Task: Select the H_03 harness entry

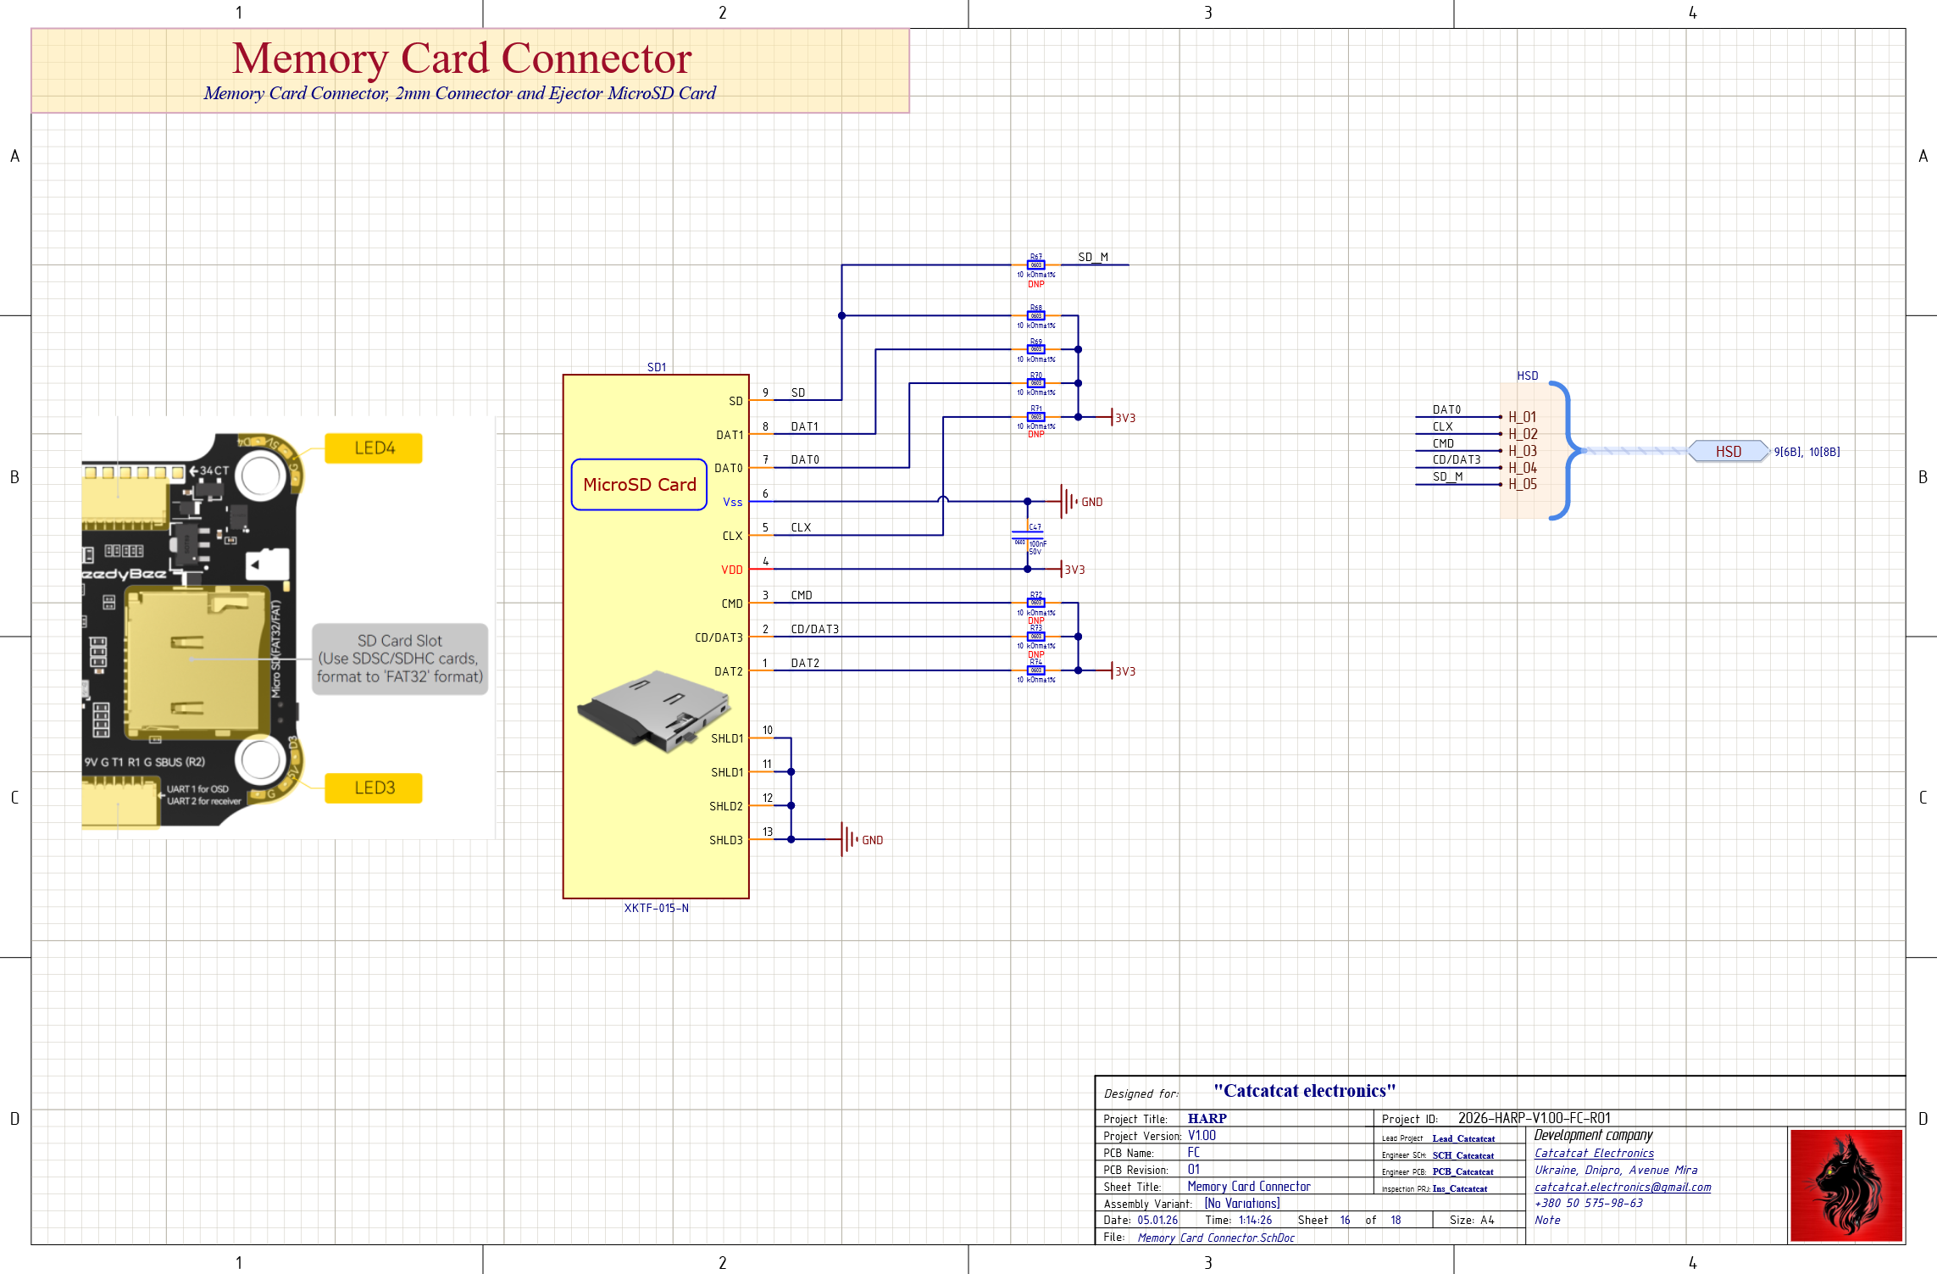Action: point(1522,451)
